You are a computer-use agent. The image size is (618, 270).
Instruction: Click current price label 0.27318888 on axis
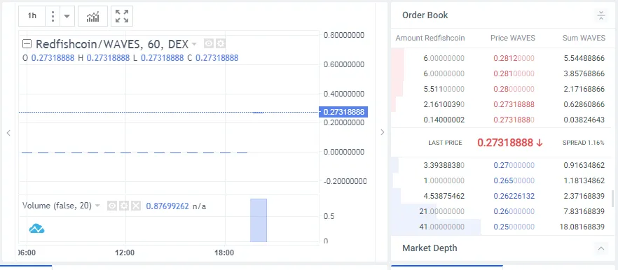(343, 112)
